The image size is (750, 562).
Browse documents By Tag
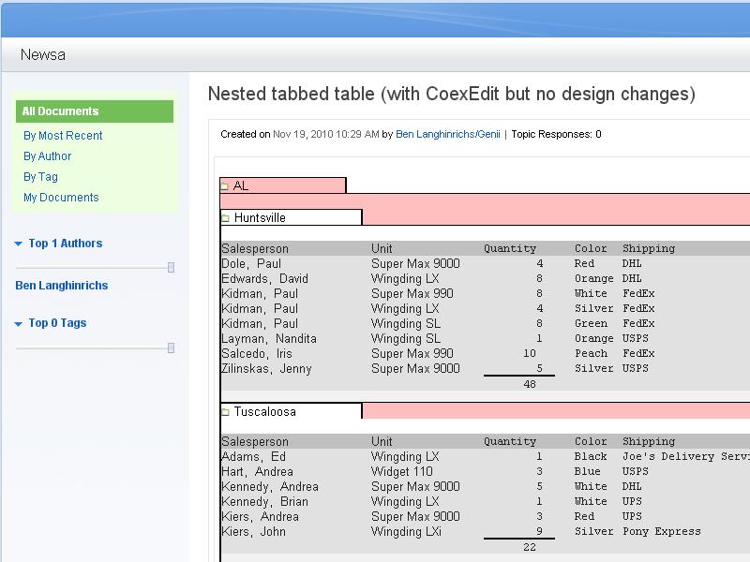coord(40,177)
